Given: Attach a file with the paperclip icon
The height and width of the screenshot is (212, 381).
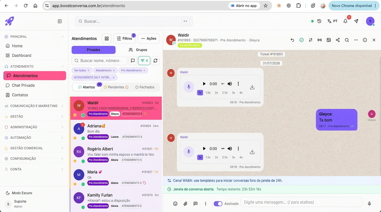Looking at the screenshot, I should pyautogui.click(x=186, y=204).
